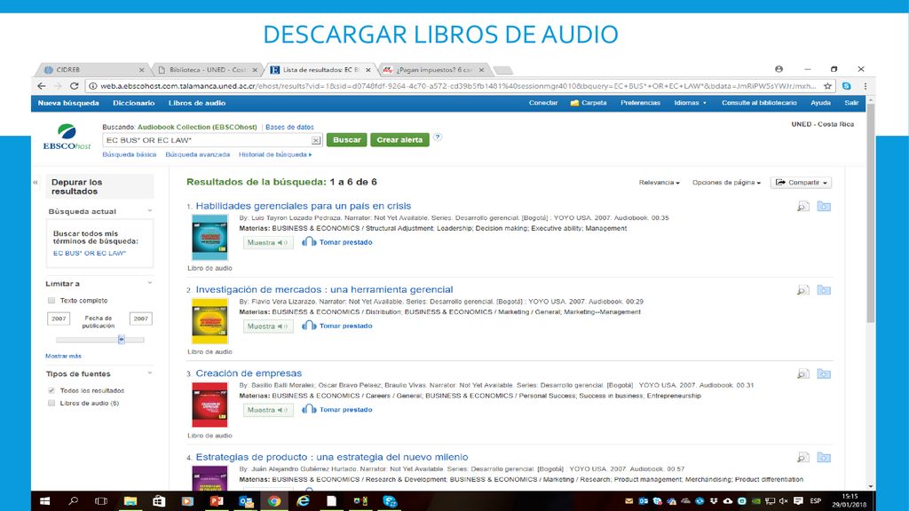Image resolution: width=909 pixels, height=511 pixels.
Task: Click the EBSCOhost logo
Action: [67, 138]
